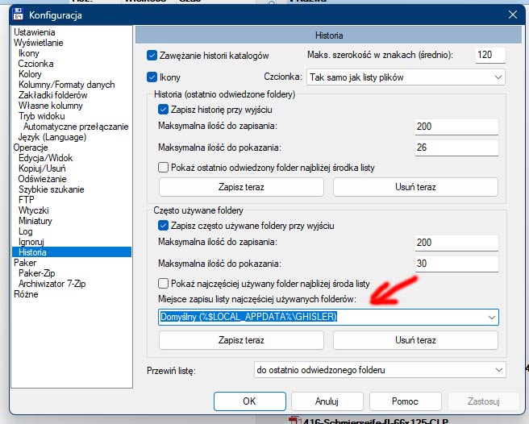Image resolution: width=529 pixels, height=424 pixels.
Task: Click Zapisz teraz in Historia group
Action: click(241, 187)
